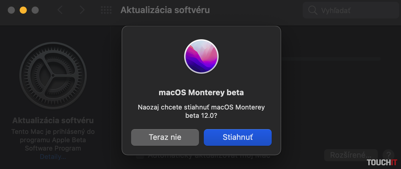The width and height of the screenshot is (401, 169).
Task: Close the Aktualizácia softvéru window
Action: click(x=11, y=10)
